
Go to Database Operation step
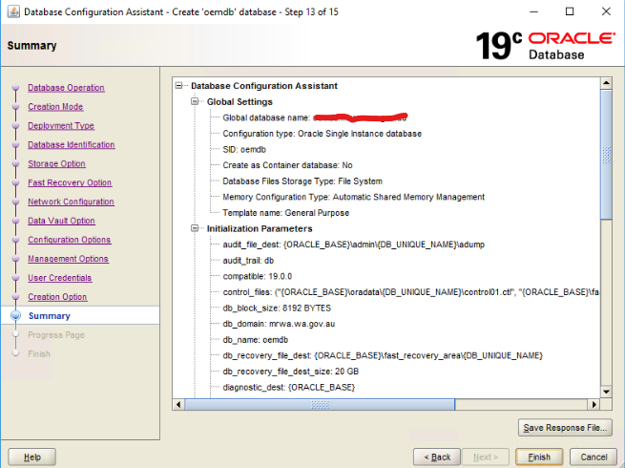click(66, 88)
